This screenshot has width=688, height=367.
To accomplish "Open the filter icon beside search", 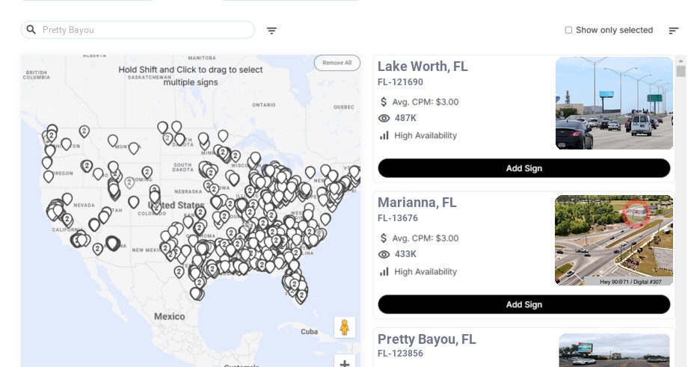I will click(271, 31).
